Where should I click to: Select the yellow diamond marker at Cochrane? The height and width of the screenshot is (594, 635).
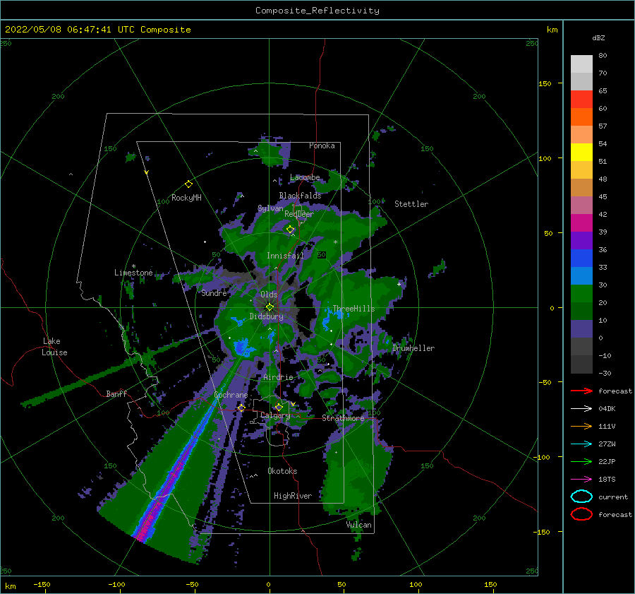241,408
